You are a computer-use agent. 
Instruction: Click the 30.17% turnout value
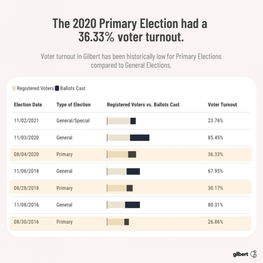tap(215, 188)
